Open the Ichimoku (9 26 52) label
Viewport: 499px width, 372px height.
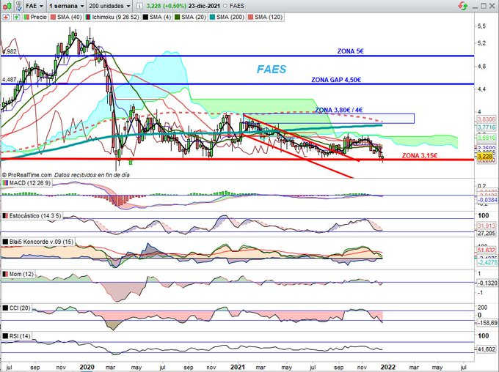pos(115,17)
